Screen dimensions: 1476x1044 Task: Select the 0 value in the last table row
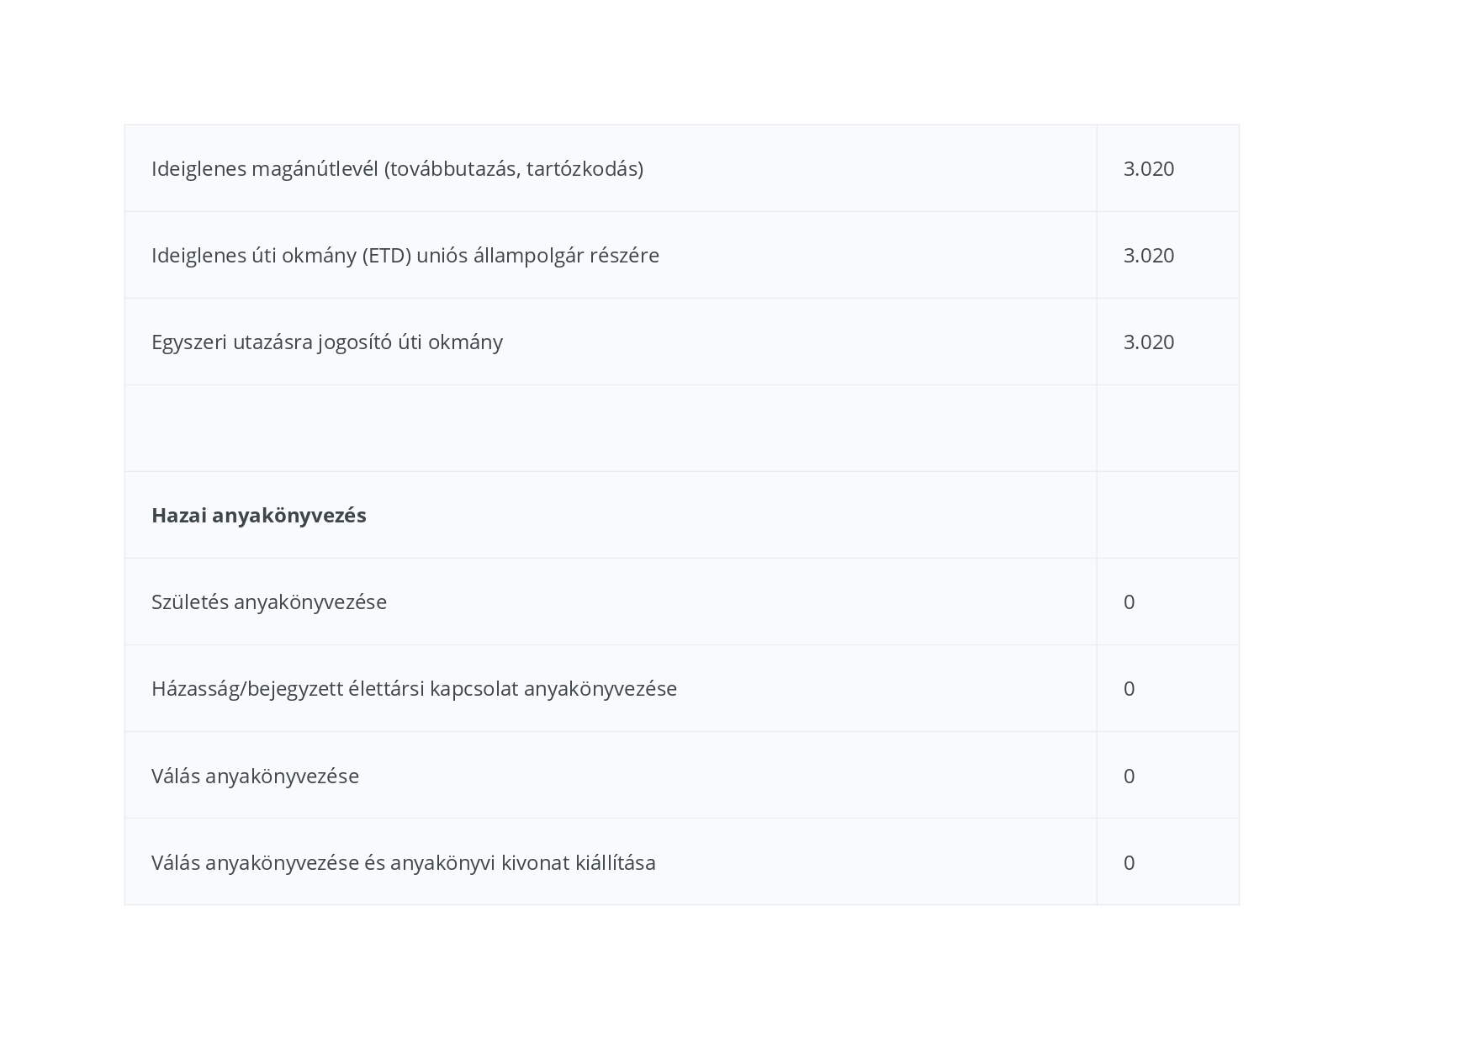1129,863
